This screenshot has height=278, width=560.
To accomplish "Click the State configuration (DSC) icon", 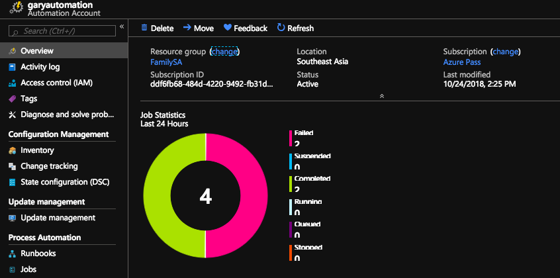I will 13,182.
